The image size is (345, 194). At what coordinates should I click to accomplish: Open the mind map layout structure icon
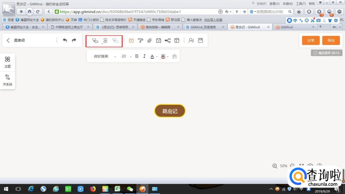click(x=168, y=41)
